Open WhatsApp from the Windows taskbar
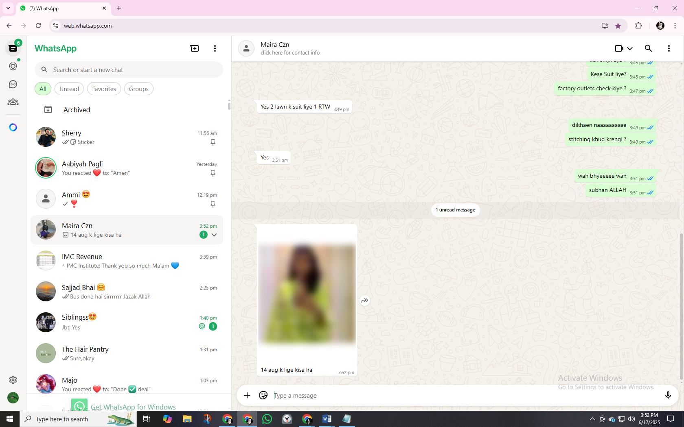The width and height of the screenshot is (684, 427). point(267,419)
